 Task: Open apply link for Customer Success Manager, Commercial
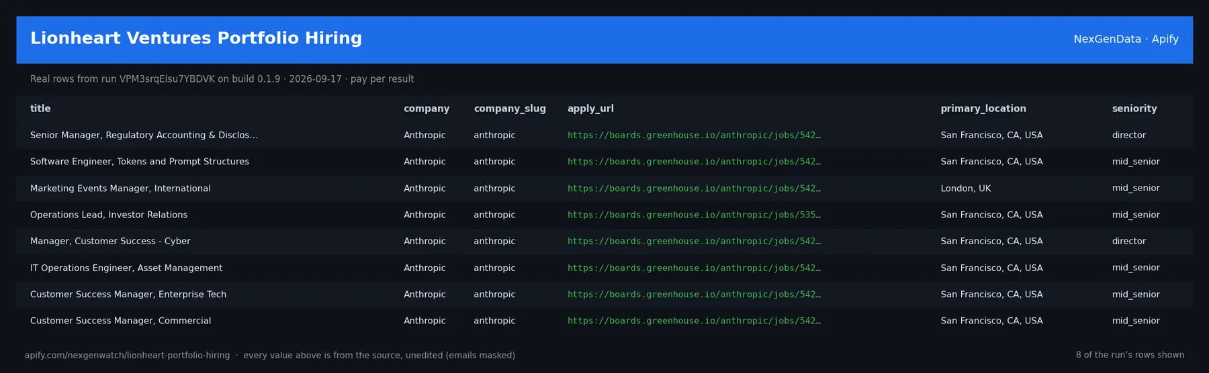(694, 321)
